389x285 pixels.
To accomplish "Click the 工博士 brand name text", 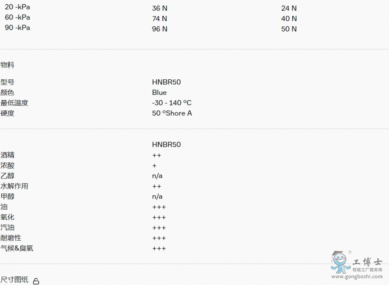I will tap(367, 262).
